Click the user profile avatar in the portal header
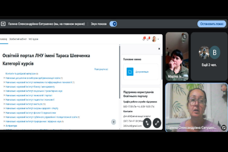This screenshot has width=228, height=152. click(154, 39)
